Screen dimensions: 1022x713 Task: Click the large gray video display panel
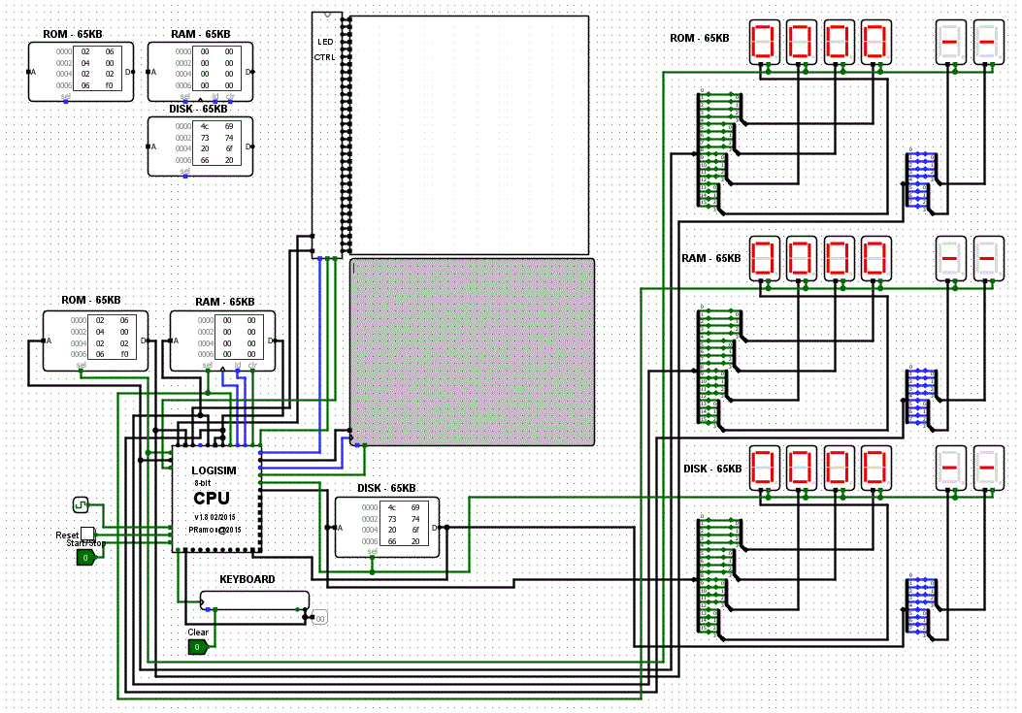(x=471, y=349)
